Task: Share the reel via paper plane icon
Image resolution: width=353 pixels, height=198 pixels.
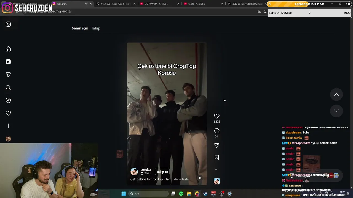Action: (x=217, y=145)
